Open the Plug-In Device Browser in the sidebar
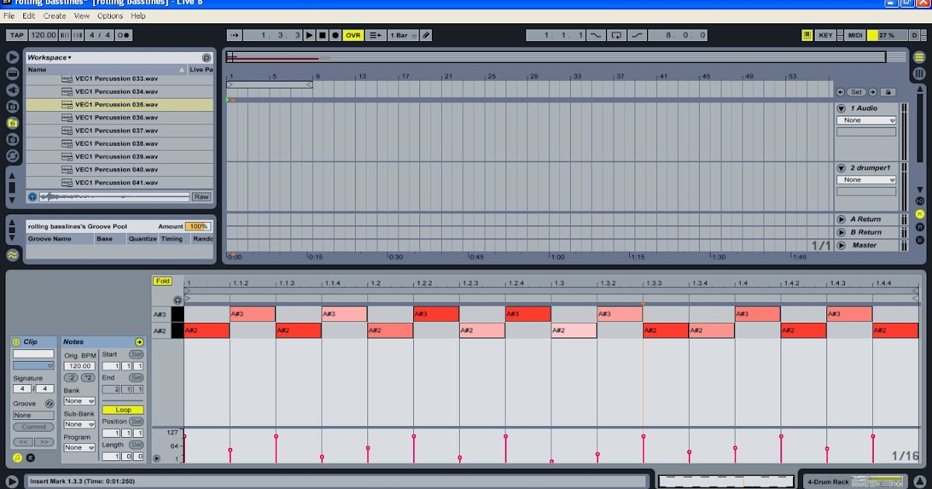932x489 pixels. (x=12, y=89)
